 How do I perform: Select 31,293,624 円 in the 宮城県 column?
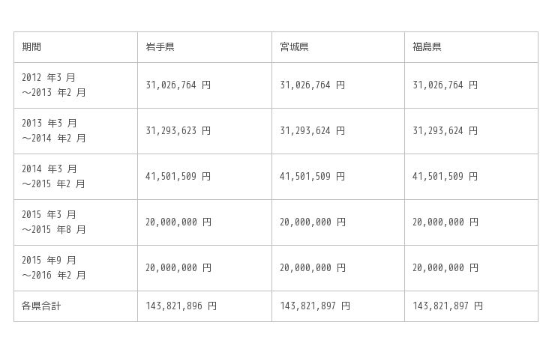tap(313, 131)
